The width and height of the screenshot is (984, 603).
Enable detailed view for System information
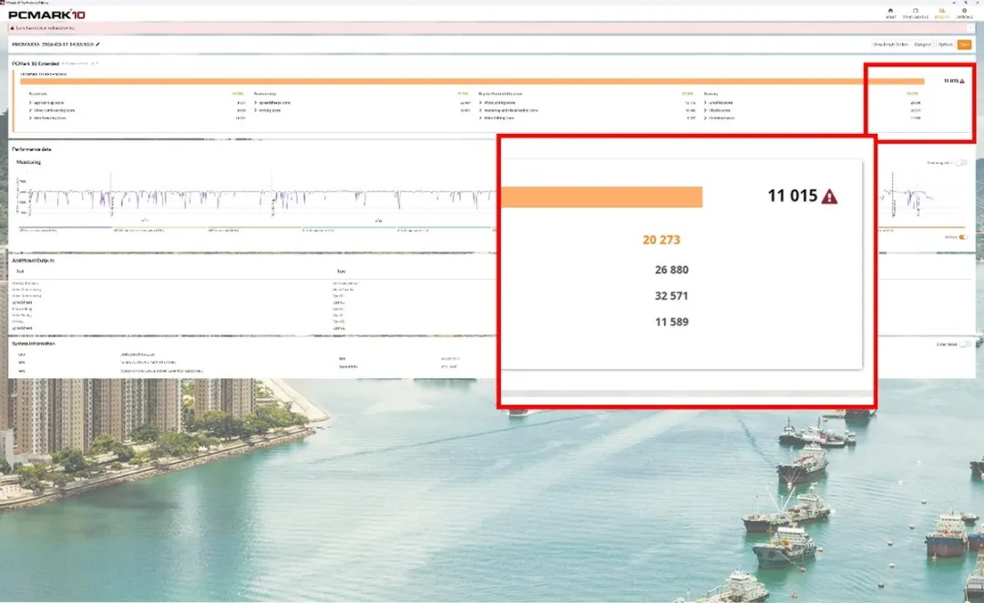966,344
